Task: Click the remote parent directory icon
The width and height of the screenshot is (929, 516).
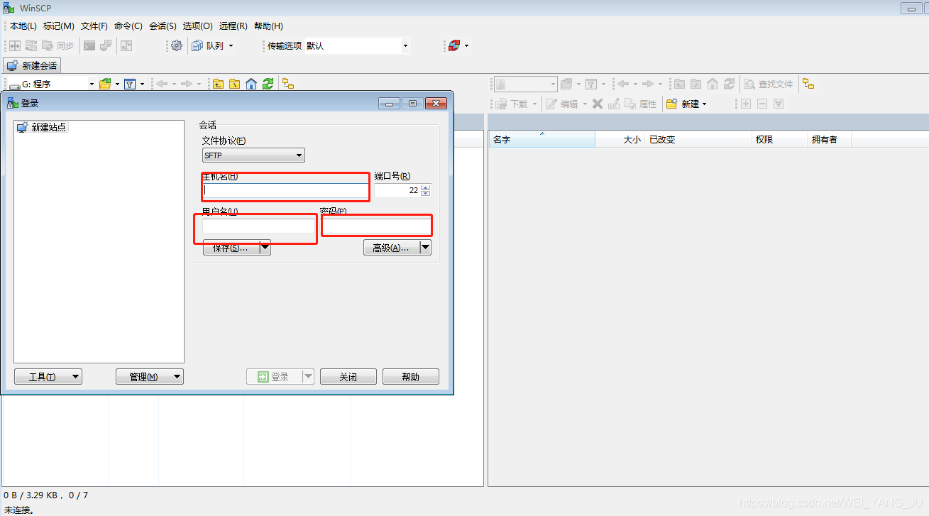Action: [679, 84]
